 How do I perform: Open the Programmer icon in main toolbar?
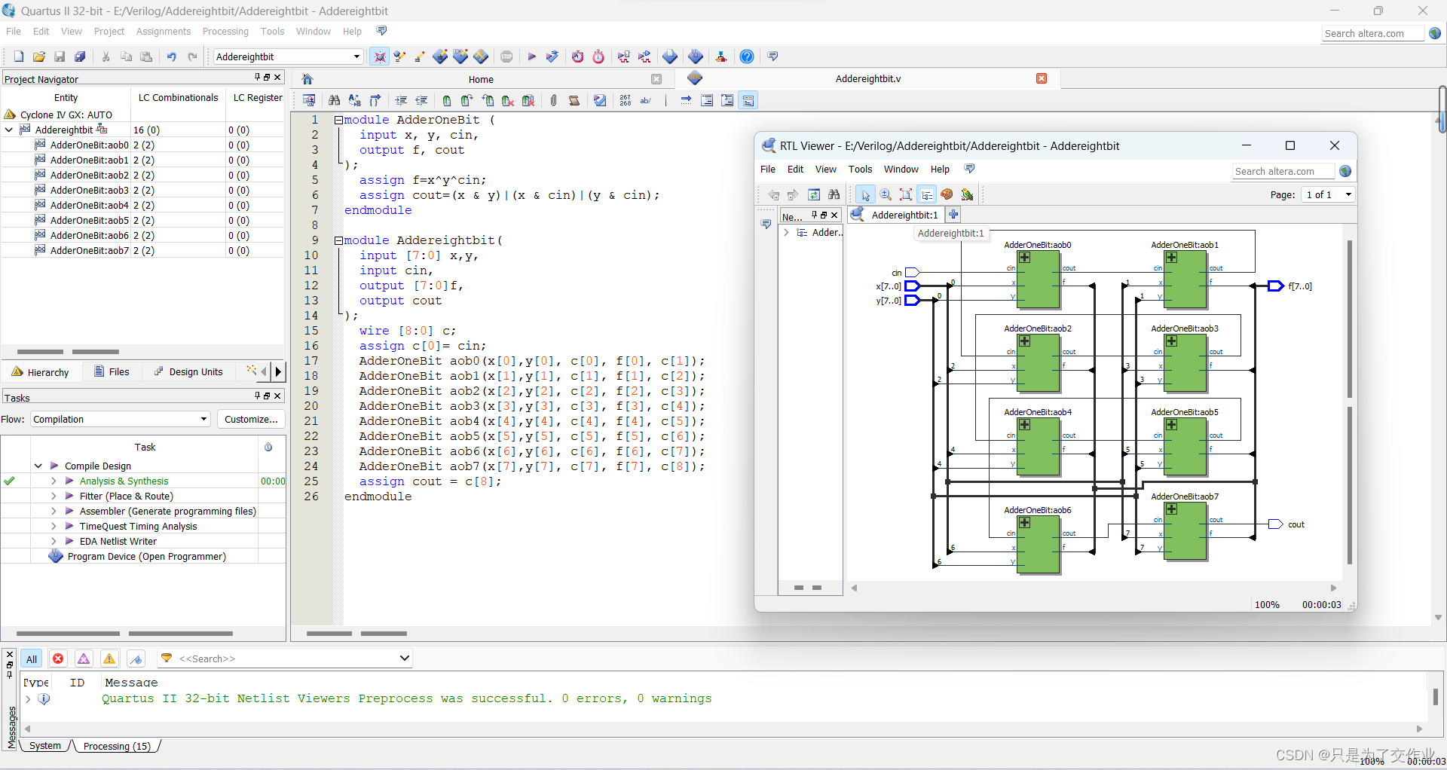(x=696, y=57)
